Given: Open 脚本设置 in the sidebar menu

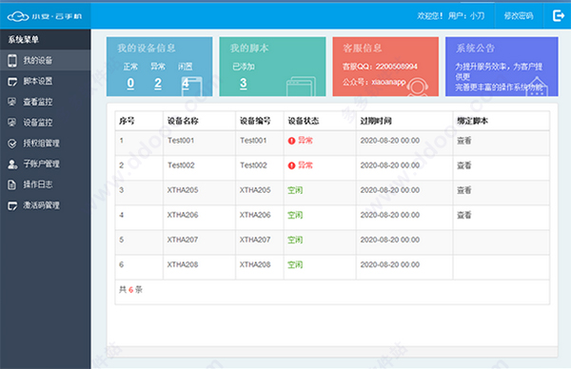Looking at the screenshot, I should click(x=45, y=81).
